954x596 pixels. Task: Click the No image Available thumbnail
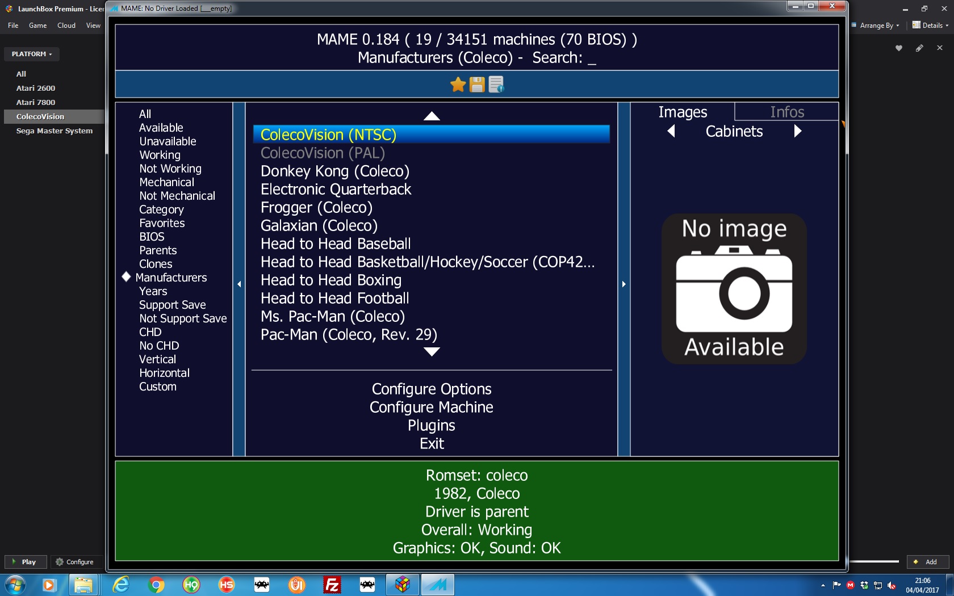(x=734, y=289)
